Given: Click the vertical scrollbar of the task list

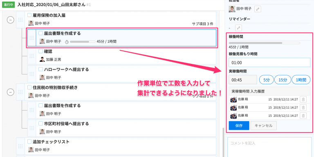Looking at the screenshot, I should 223,142.
